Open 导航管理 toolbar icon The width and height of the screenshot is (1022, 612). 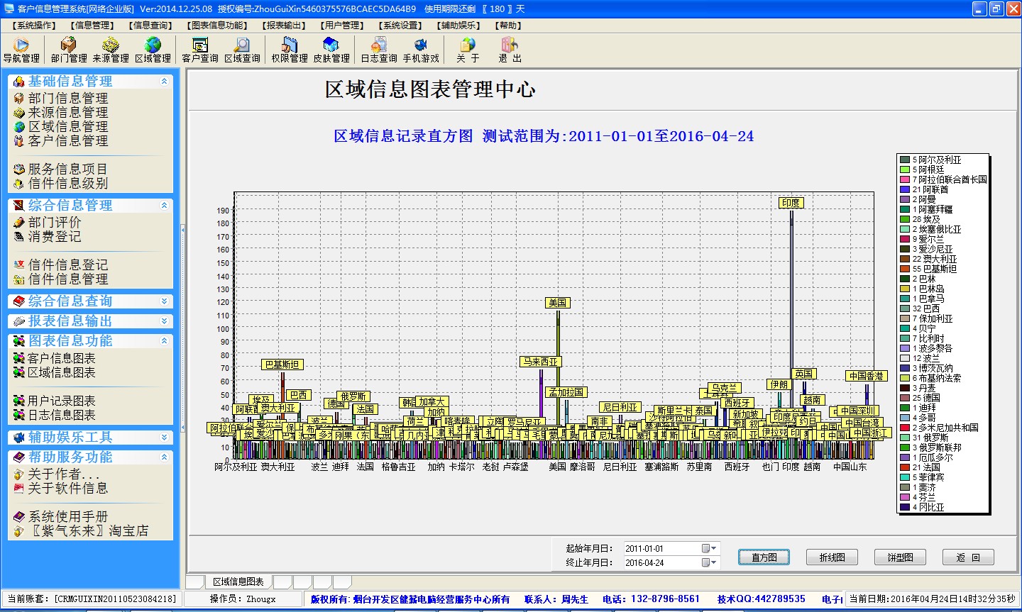(21, 50)
